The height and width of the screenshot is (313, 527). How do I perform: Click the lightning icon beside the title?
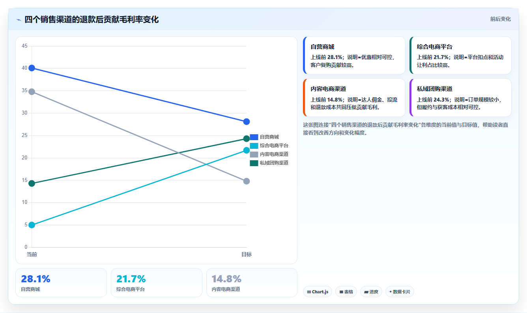(19, 20)
